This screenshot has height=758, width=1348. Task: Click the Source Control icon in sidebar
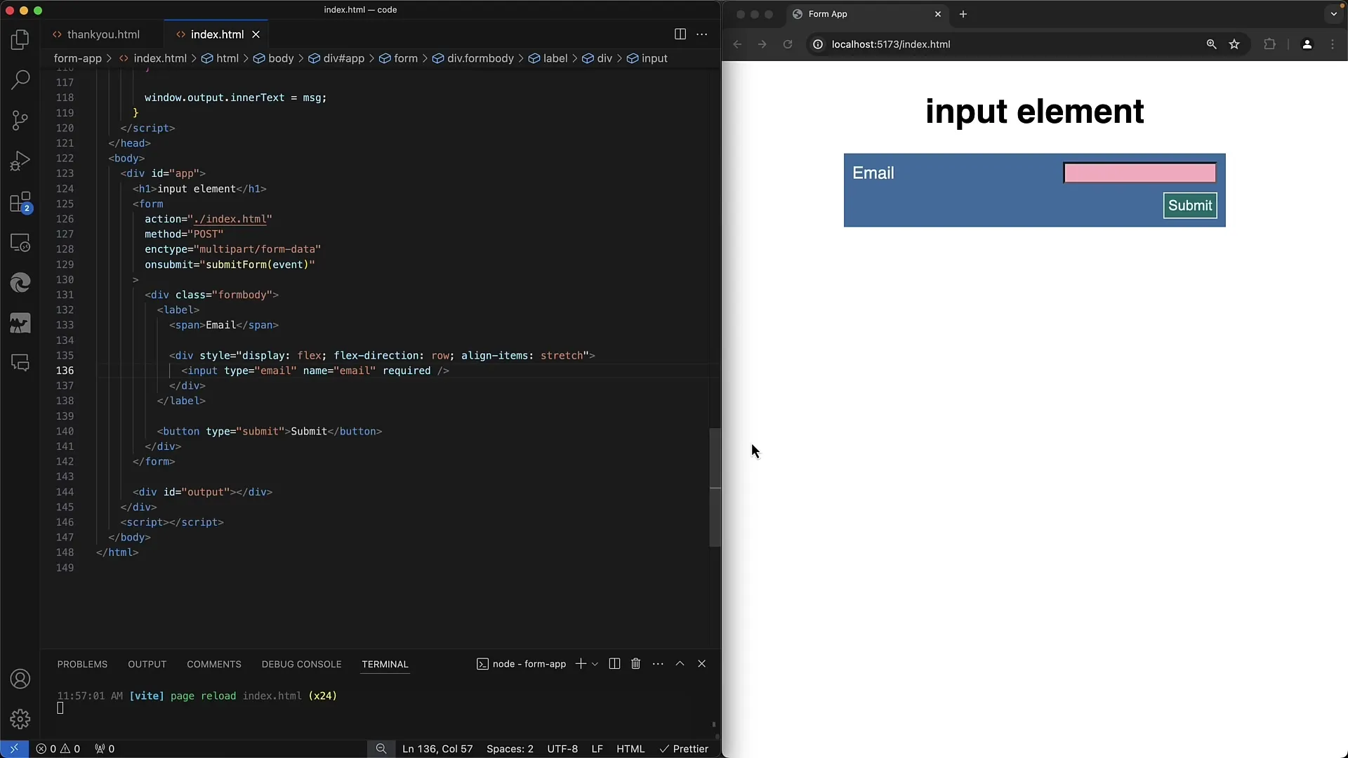point(20,120)
